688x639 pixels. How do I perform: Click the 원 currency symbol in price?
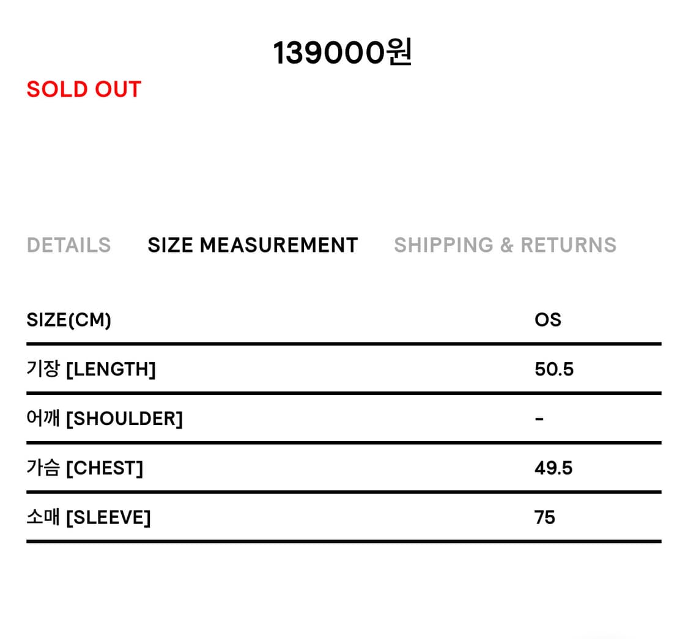399,53
